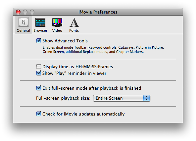
Task: Uncheck Show Advanced Tools
Action: [x=39, y=41]
